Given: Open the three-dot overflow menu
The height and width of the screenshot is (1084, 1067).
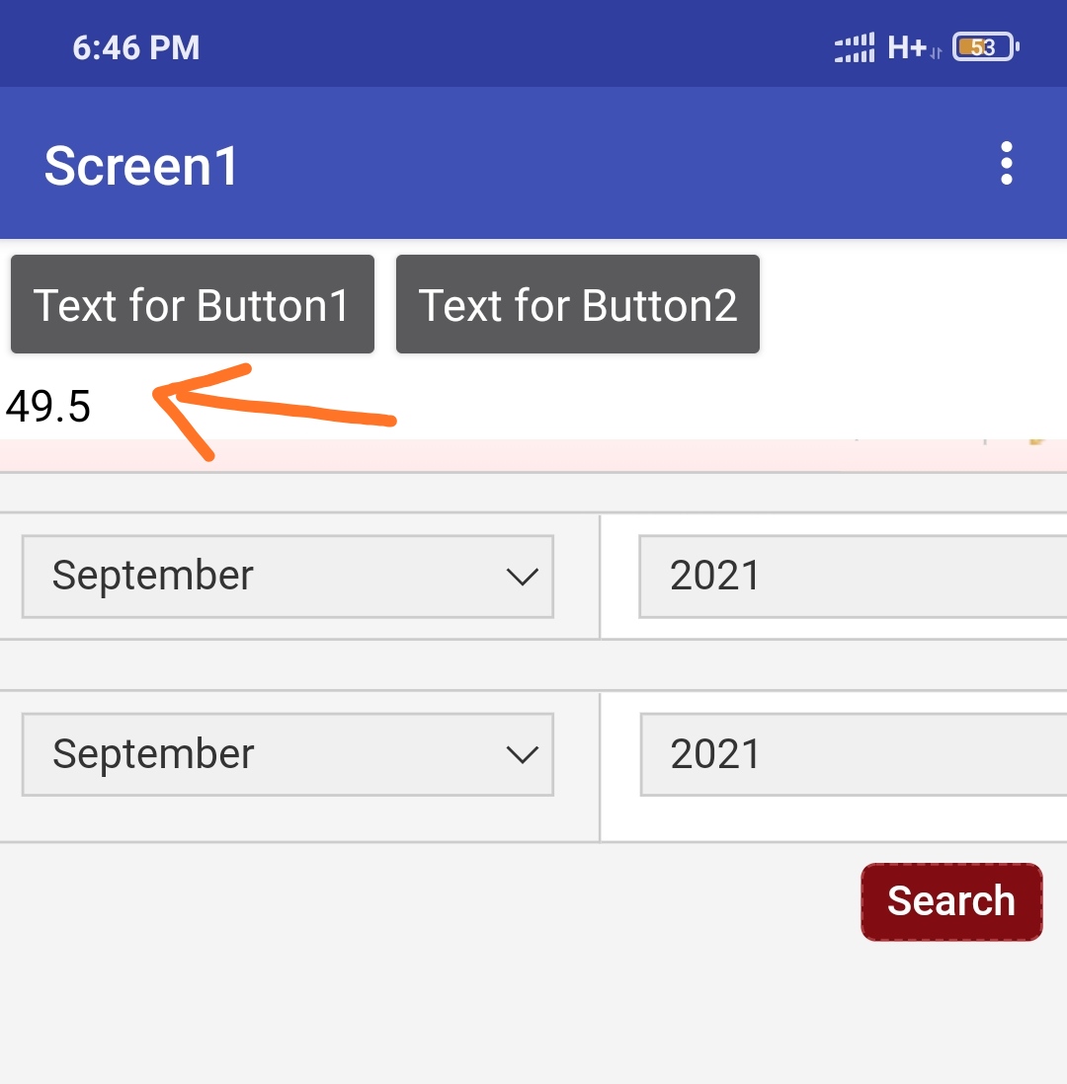Looking at the screenshot, I should pyautogui.click(x=1006, y=164).
